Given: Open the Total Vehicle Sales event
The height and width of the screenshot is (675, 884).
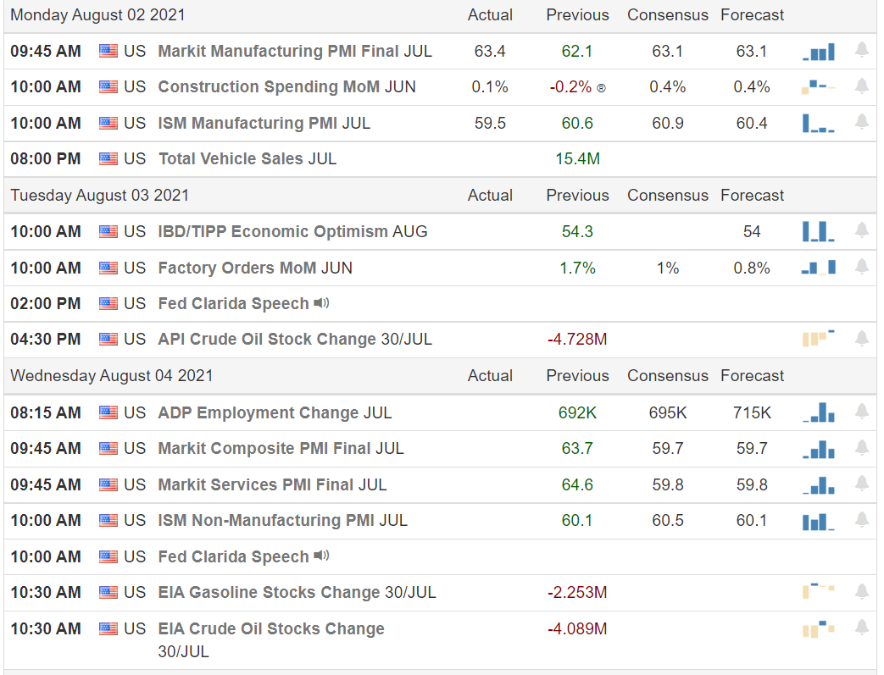Looking at the screenshot, I should pos(247,158).
